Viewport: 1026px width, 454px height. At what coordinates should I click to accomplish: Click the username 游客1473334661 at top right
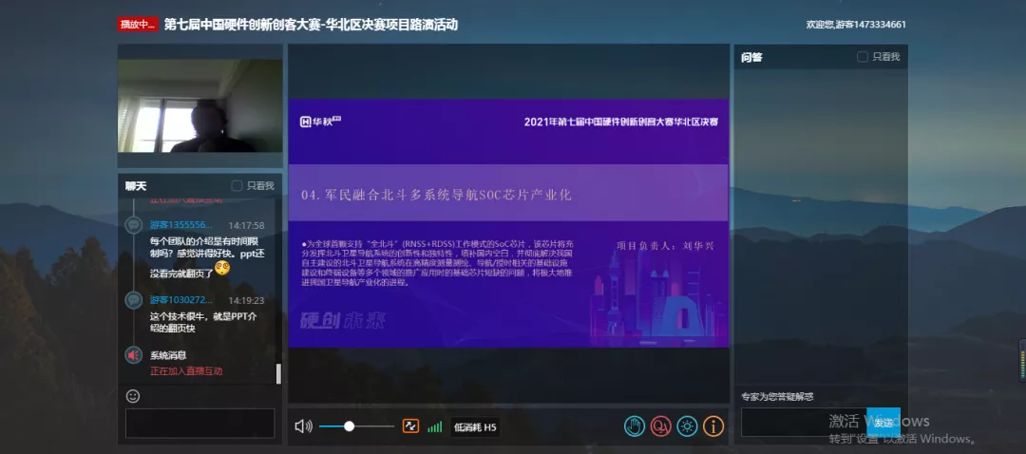tap(871, 25)
